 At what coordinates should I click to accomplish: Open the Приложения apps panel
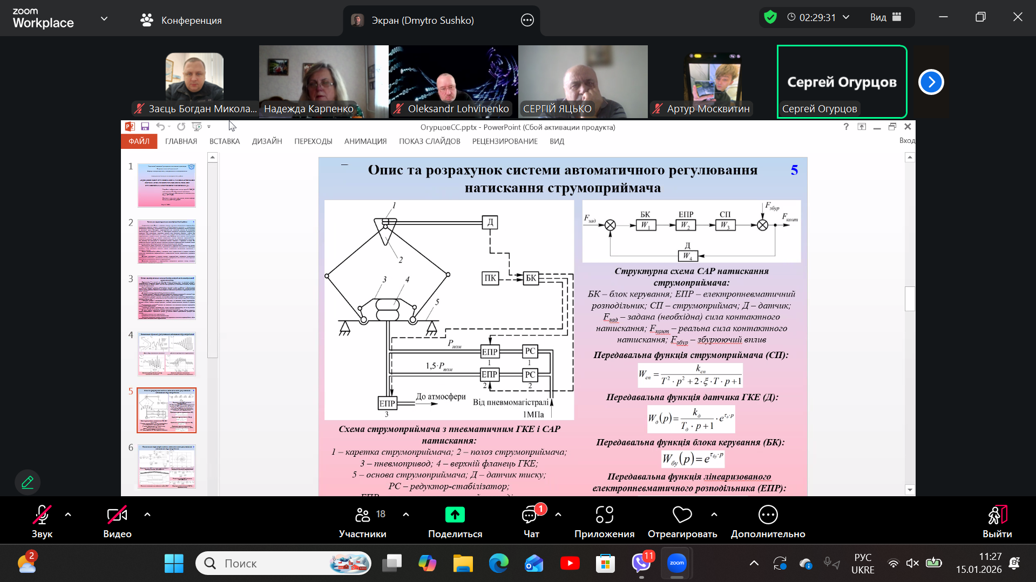point(604,516)
